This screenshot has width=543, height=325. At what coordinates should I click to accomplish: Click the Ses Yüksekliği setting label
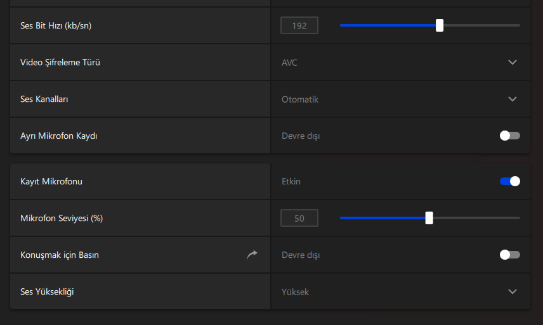[x=51, y=291]
